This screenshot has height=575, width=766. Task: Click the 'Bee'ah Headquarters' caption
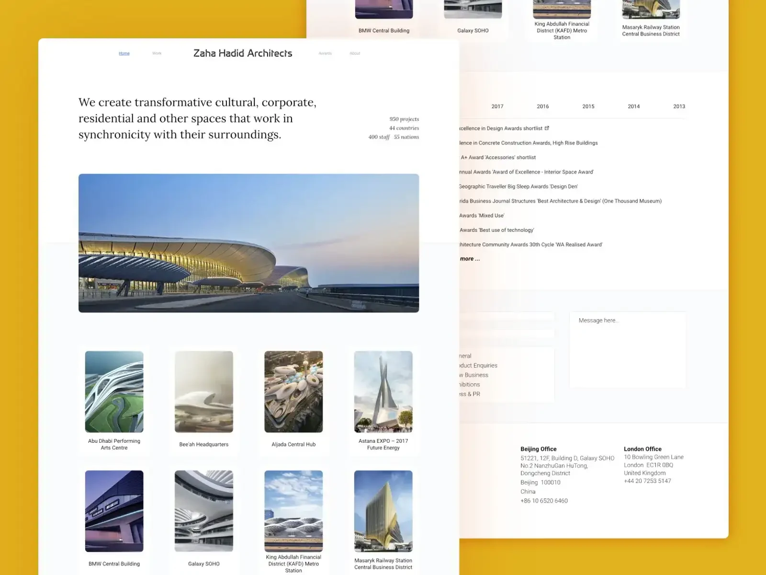coord(203,444)
